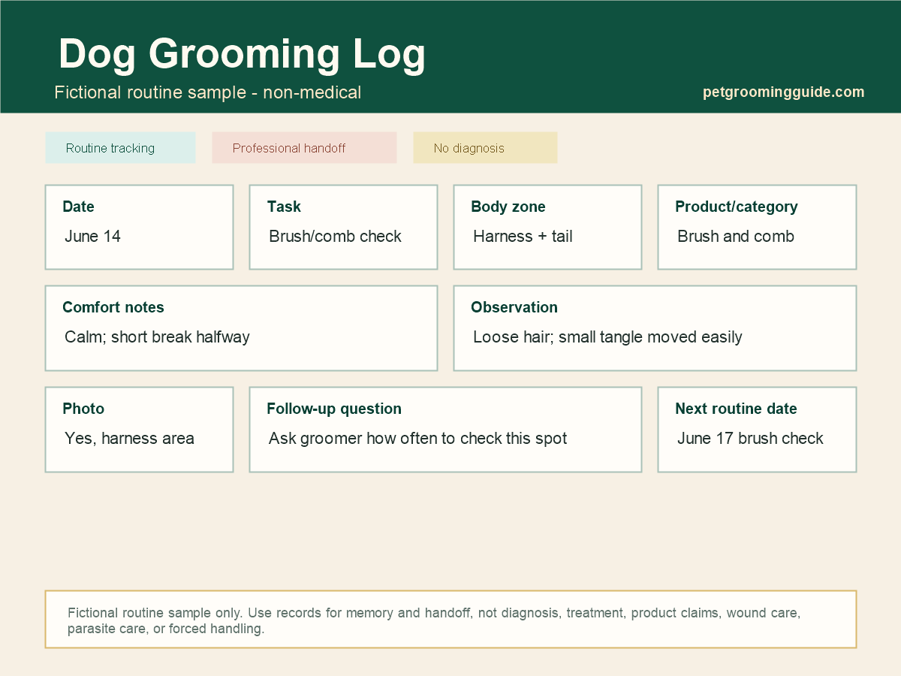Select the 'Brush/comb check' task value

pyautogui.click(x=336, y=237)
